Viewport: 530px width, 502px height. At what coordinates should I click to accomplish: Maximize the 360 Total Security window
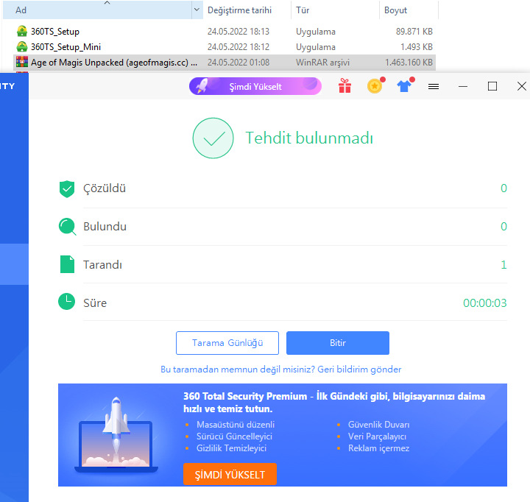click(x=492, y=87)
